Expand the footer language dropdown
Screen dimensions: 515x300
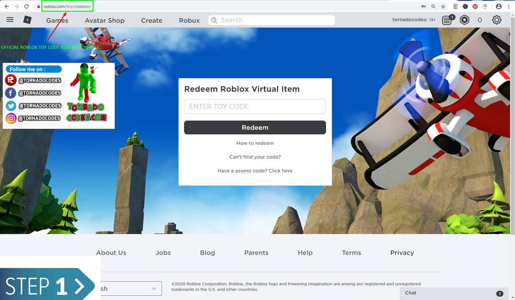pos(131,289)
